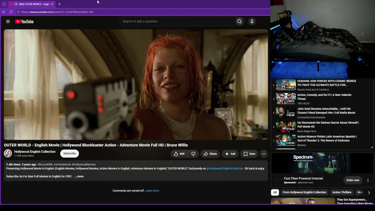Select From Hollywood English Collection chip
This screenshot has height=211, width=375.
coord(304,192)
